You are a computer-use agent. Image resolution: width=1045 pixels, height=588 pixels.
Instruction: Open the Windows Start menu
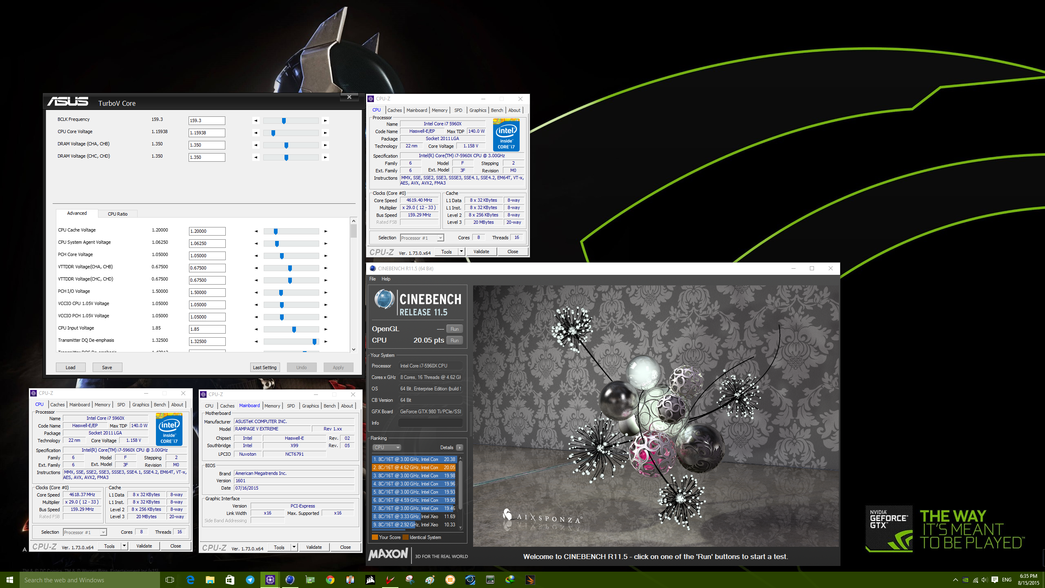coord(10,580)
